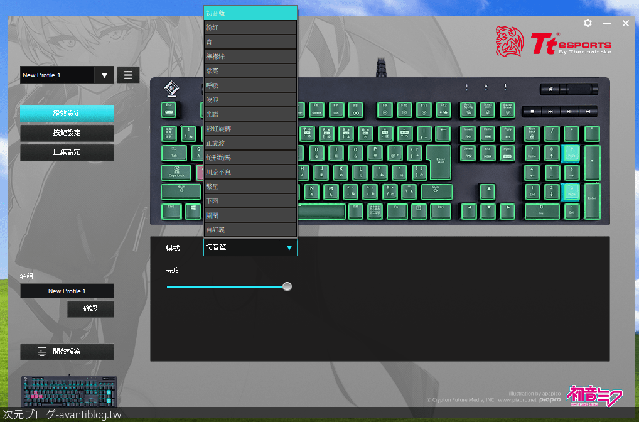Click the previous track media key
This screenshot has height=422, width=639.
click(550, 111)
